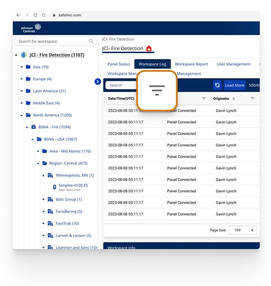Click the log Search input field

point(121,85)
